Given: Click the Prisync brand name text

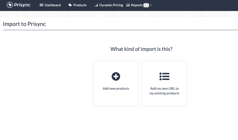Looking at the screenshot, I should [22, 5].
